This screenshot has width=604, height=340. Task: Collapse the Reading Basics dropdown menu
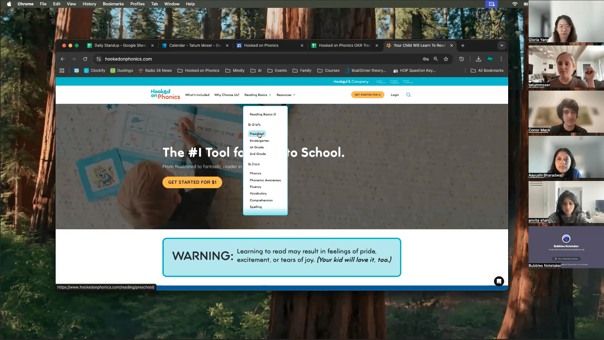point(258,95)
